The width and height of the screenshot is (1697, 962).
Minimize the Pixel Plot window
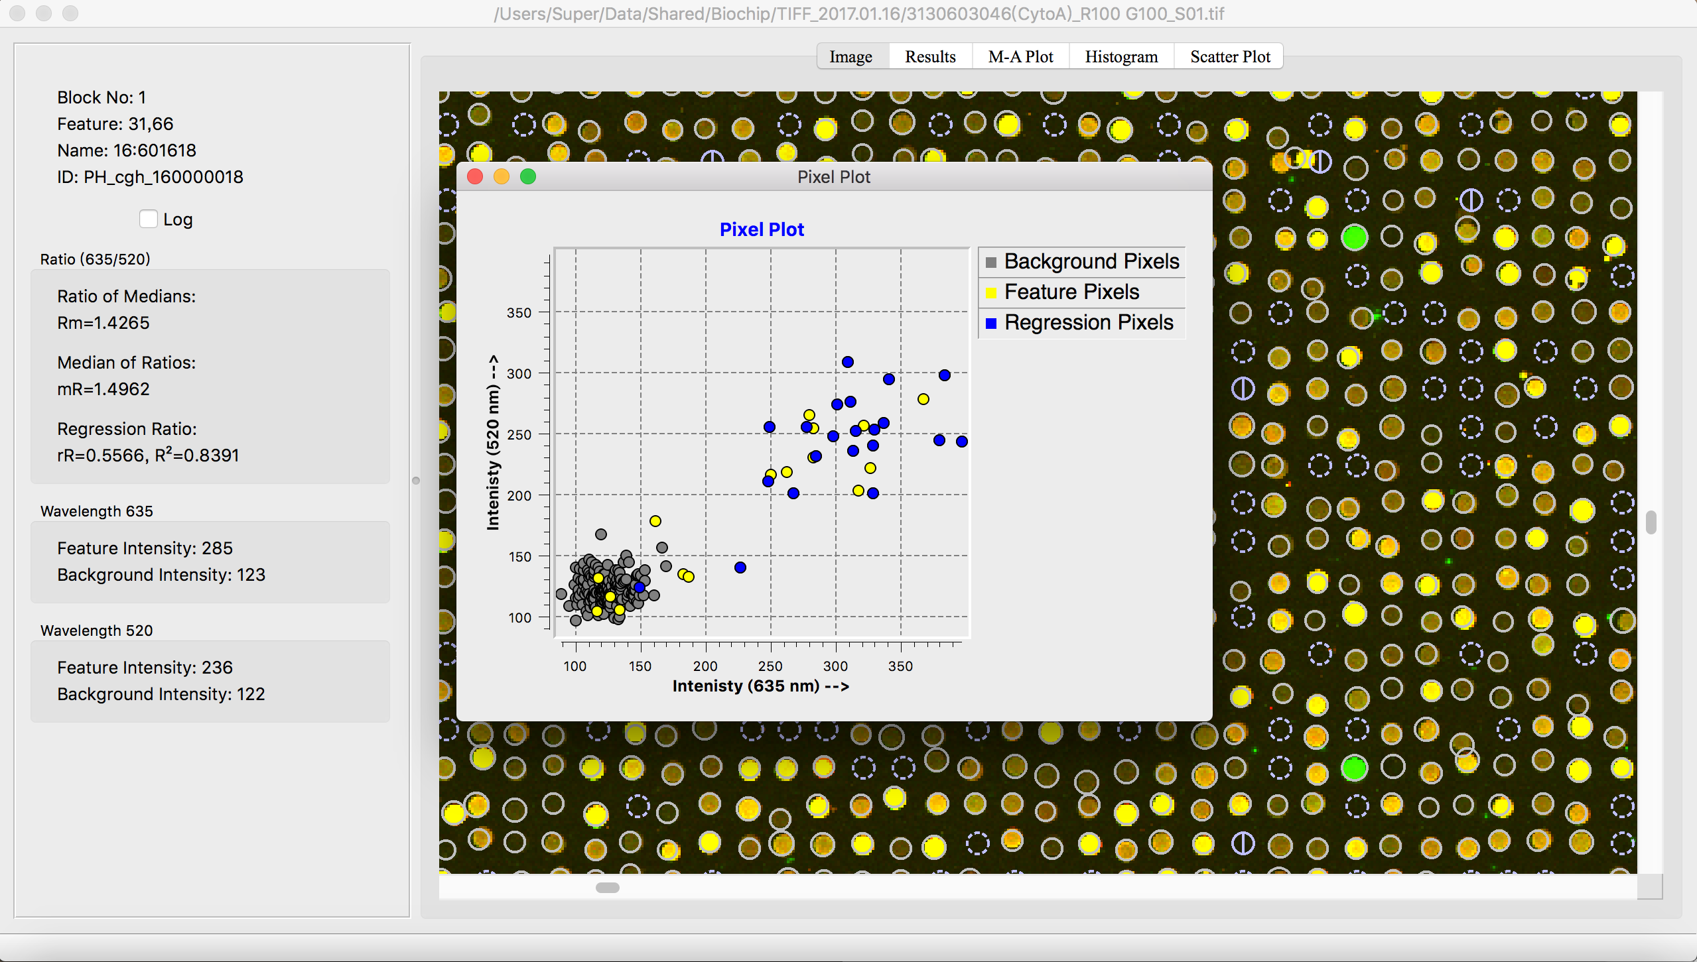(x=502, y=177)
